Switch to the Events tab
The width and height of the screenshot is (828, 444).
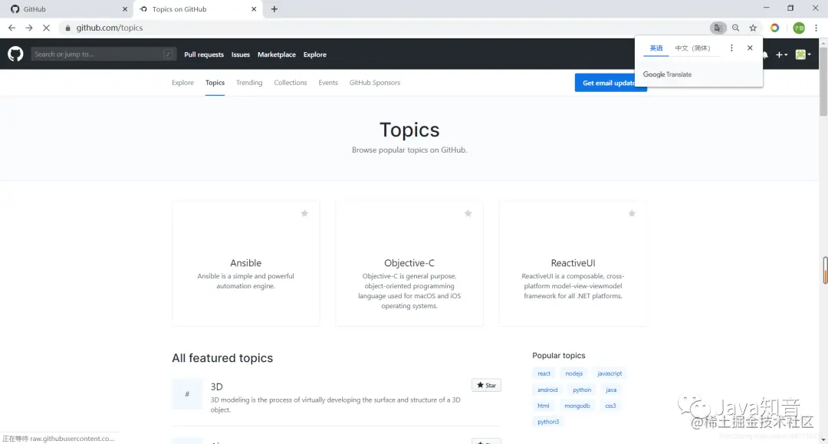328,83
